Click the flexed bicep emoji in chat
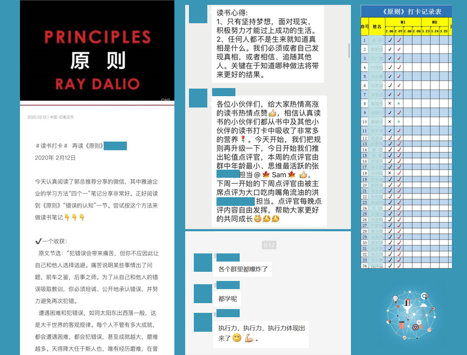The width and height of the screenshot is (467, 355). pyautogui.click(x=248, y=338)
